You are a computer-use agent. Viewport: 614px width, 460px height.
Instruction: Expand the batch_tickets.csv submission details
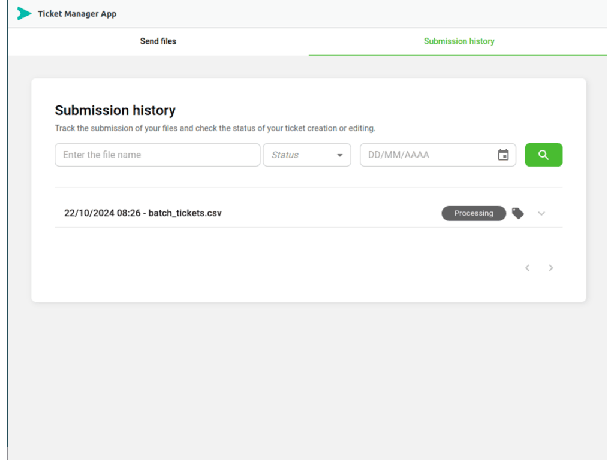click(x=541, y=213)
